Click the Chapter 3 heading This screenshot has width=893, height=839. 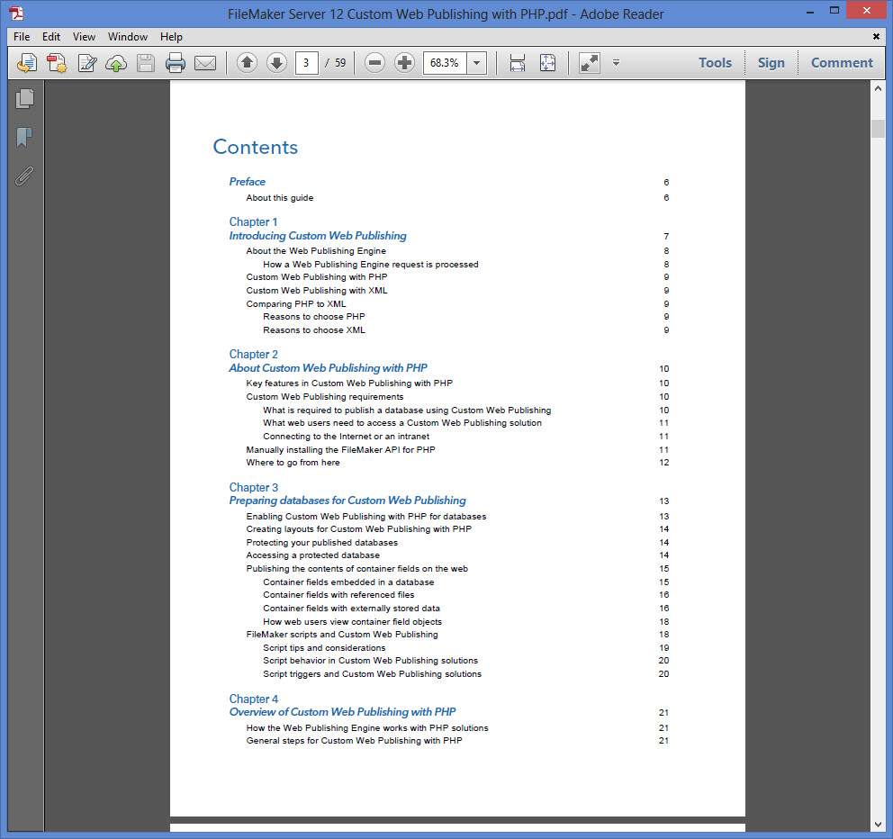(254, 487)
